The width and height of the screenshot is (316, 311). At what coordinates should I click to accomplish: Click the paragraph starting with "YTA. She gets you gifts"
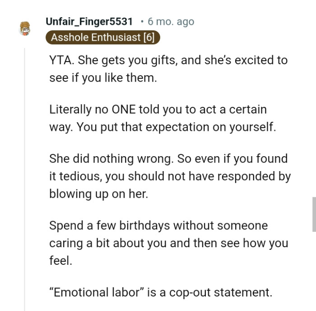tap(168, 69)
